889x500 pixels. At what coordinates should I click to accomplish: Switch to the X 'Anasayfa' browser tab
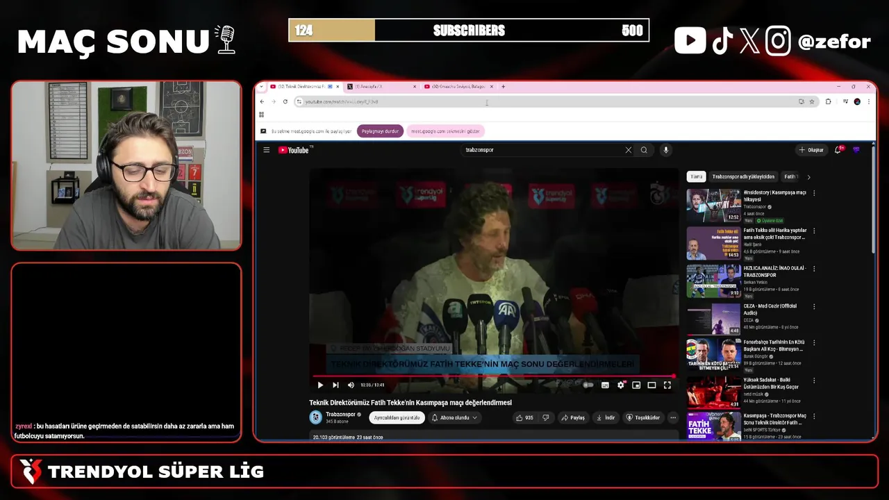pos(381,87)
